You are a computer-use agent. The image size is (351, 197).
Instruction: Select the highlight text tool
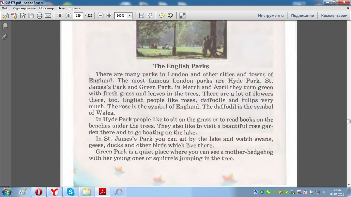click(x=170, y=16)
